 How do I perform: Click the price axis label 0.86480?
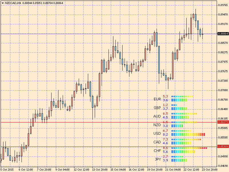point(223,109)
